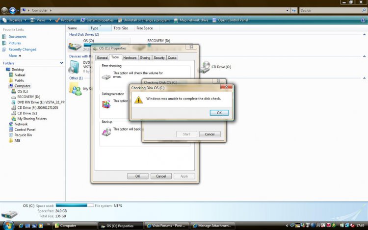
Task: Click the Backup icon in Tools tab
Action: [106, 132]
